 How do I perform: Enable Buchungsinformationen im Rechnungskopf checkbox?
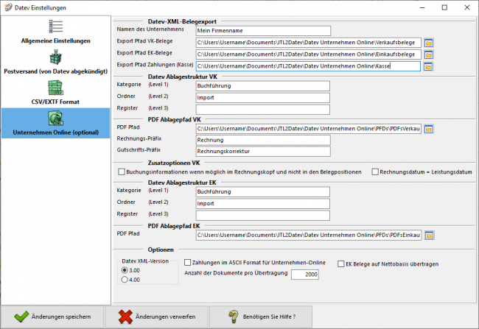(x=122, y=171)
